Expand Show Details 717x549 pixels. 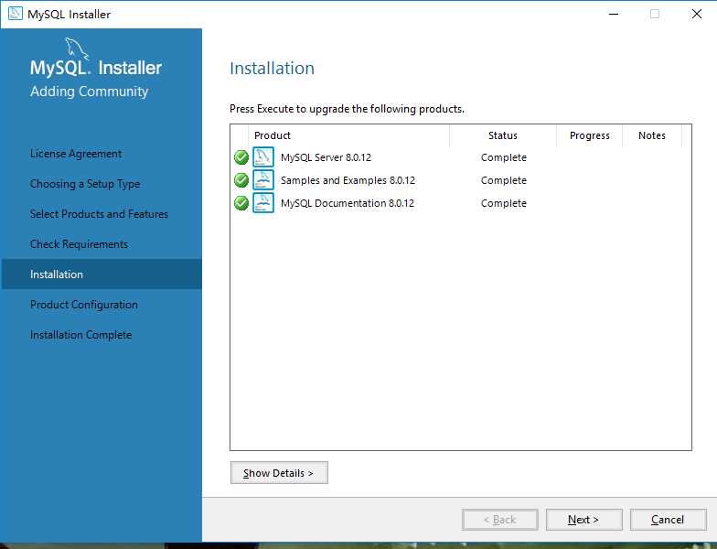[279, 472]
